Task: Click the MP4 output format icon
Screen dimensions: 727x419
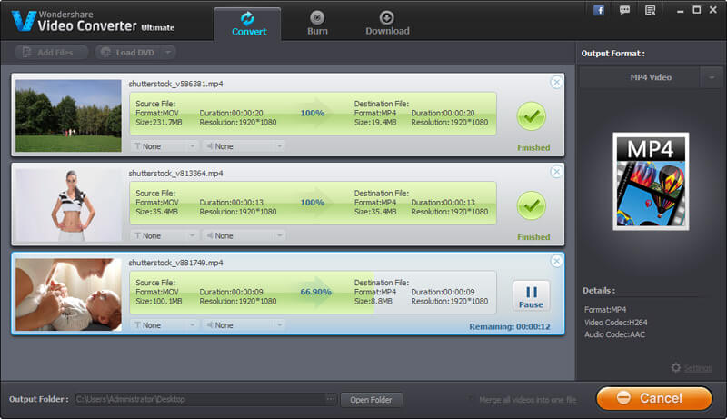Action: pyautogui.click(x=651, y=180)
